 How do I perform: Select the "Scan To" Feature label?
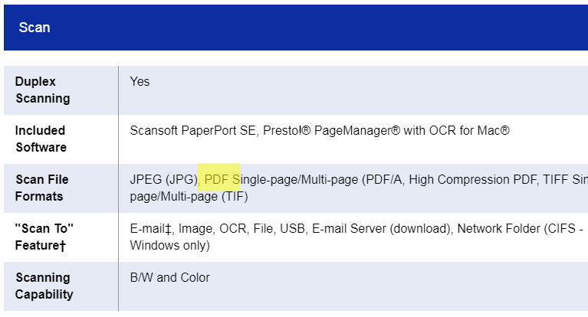44,237
